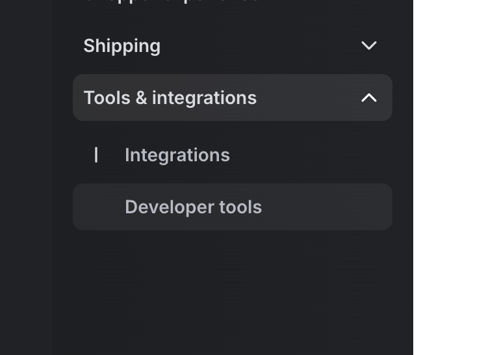Click the word Shipping
The width and height of the screenshot is (486, 355).
point(122,46)
